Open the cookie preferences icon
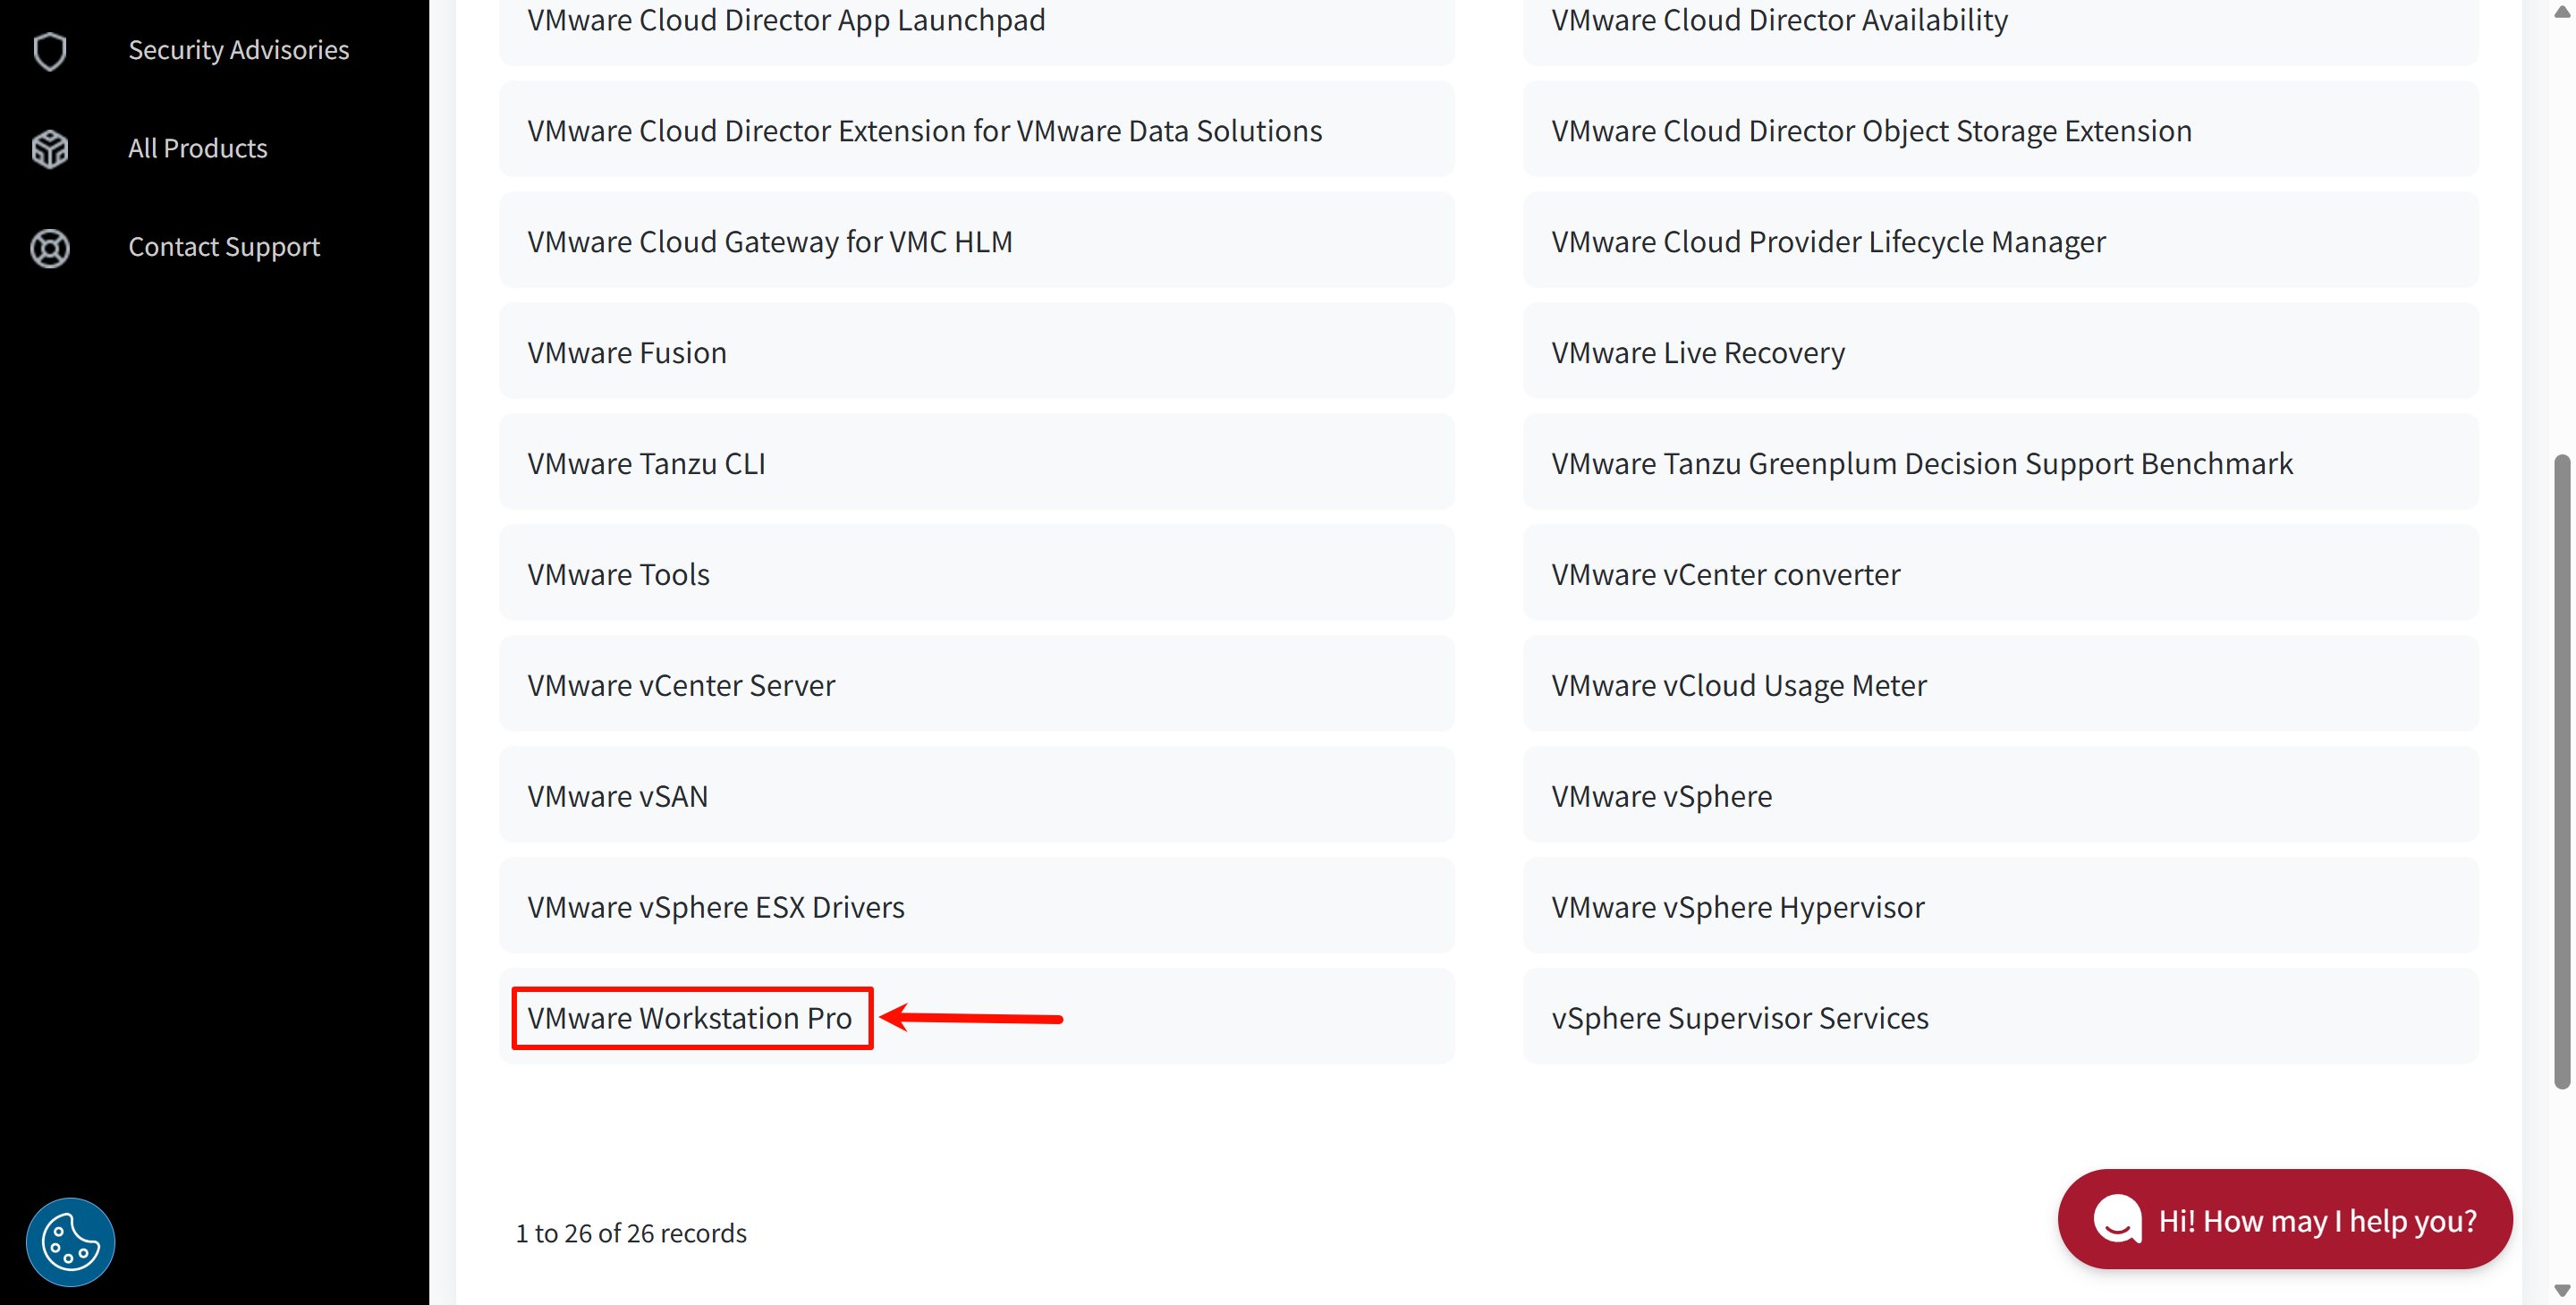Screen dimensions: 2576x1305 click(70, 1241)
